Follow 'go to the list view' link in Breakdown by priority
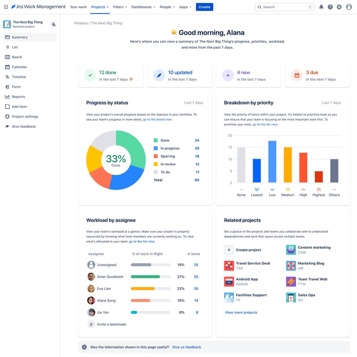 pyautogui.click(x=265, y=125)
